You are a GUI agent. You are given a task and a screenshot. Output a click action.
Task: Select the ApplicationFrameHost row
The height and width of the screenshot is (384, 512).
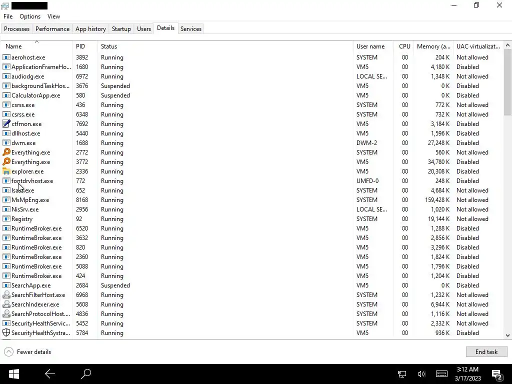(252, 66)
